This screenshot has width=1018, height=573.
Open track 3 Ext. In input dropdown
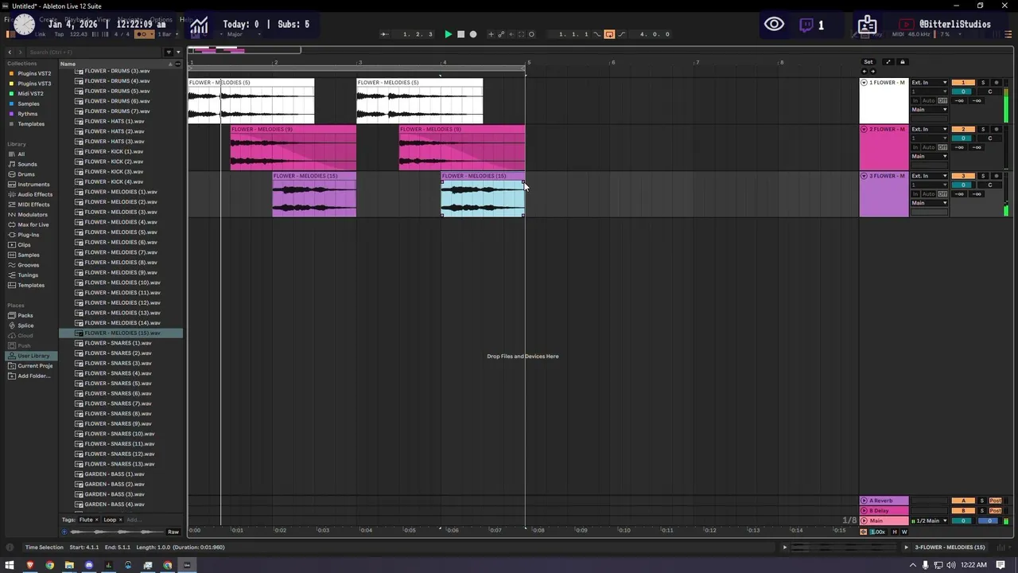point(929,176)
